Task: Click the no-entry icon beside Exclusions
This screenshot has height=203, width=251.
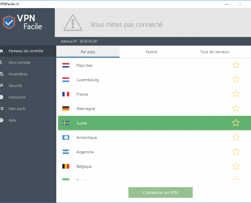Action: coord(2,97)
